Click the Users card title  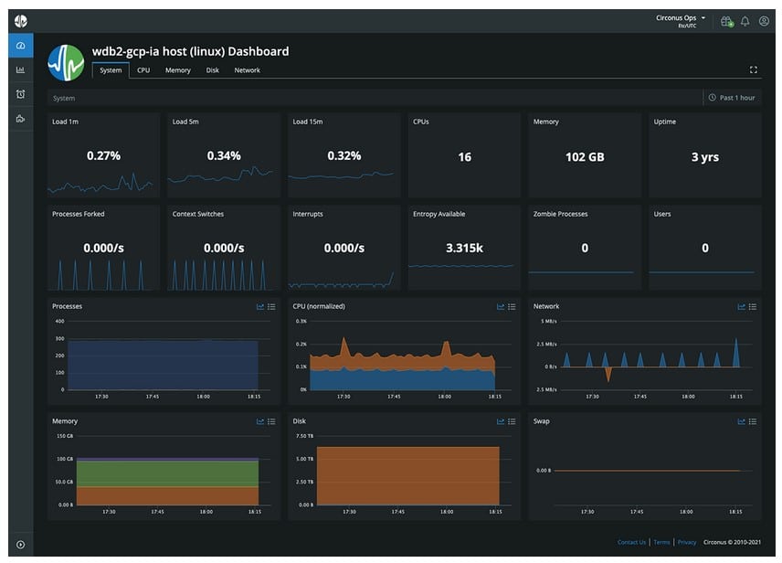point(661,214)
